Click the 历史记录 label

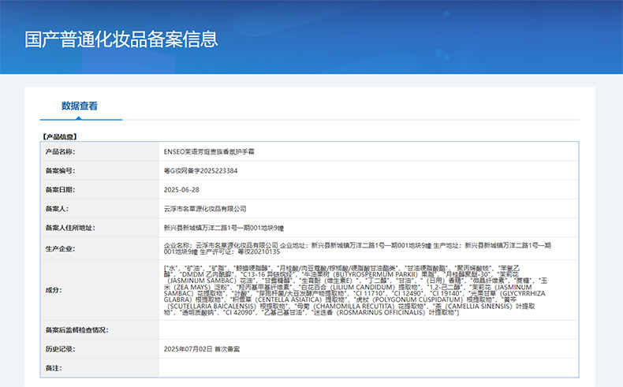click(x=60, y=349)
